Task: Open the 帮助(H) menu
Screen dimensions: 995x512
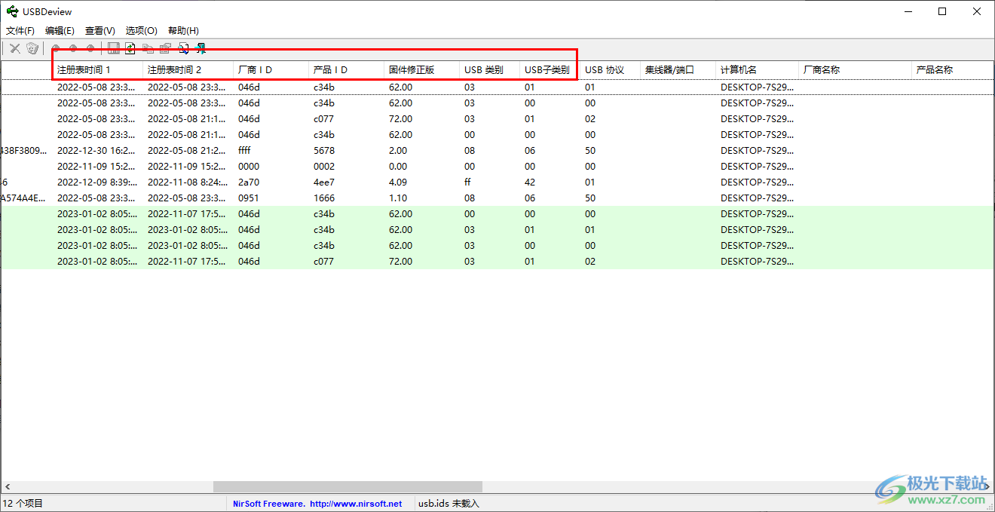Action: (x=182, y=30)
